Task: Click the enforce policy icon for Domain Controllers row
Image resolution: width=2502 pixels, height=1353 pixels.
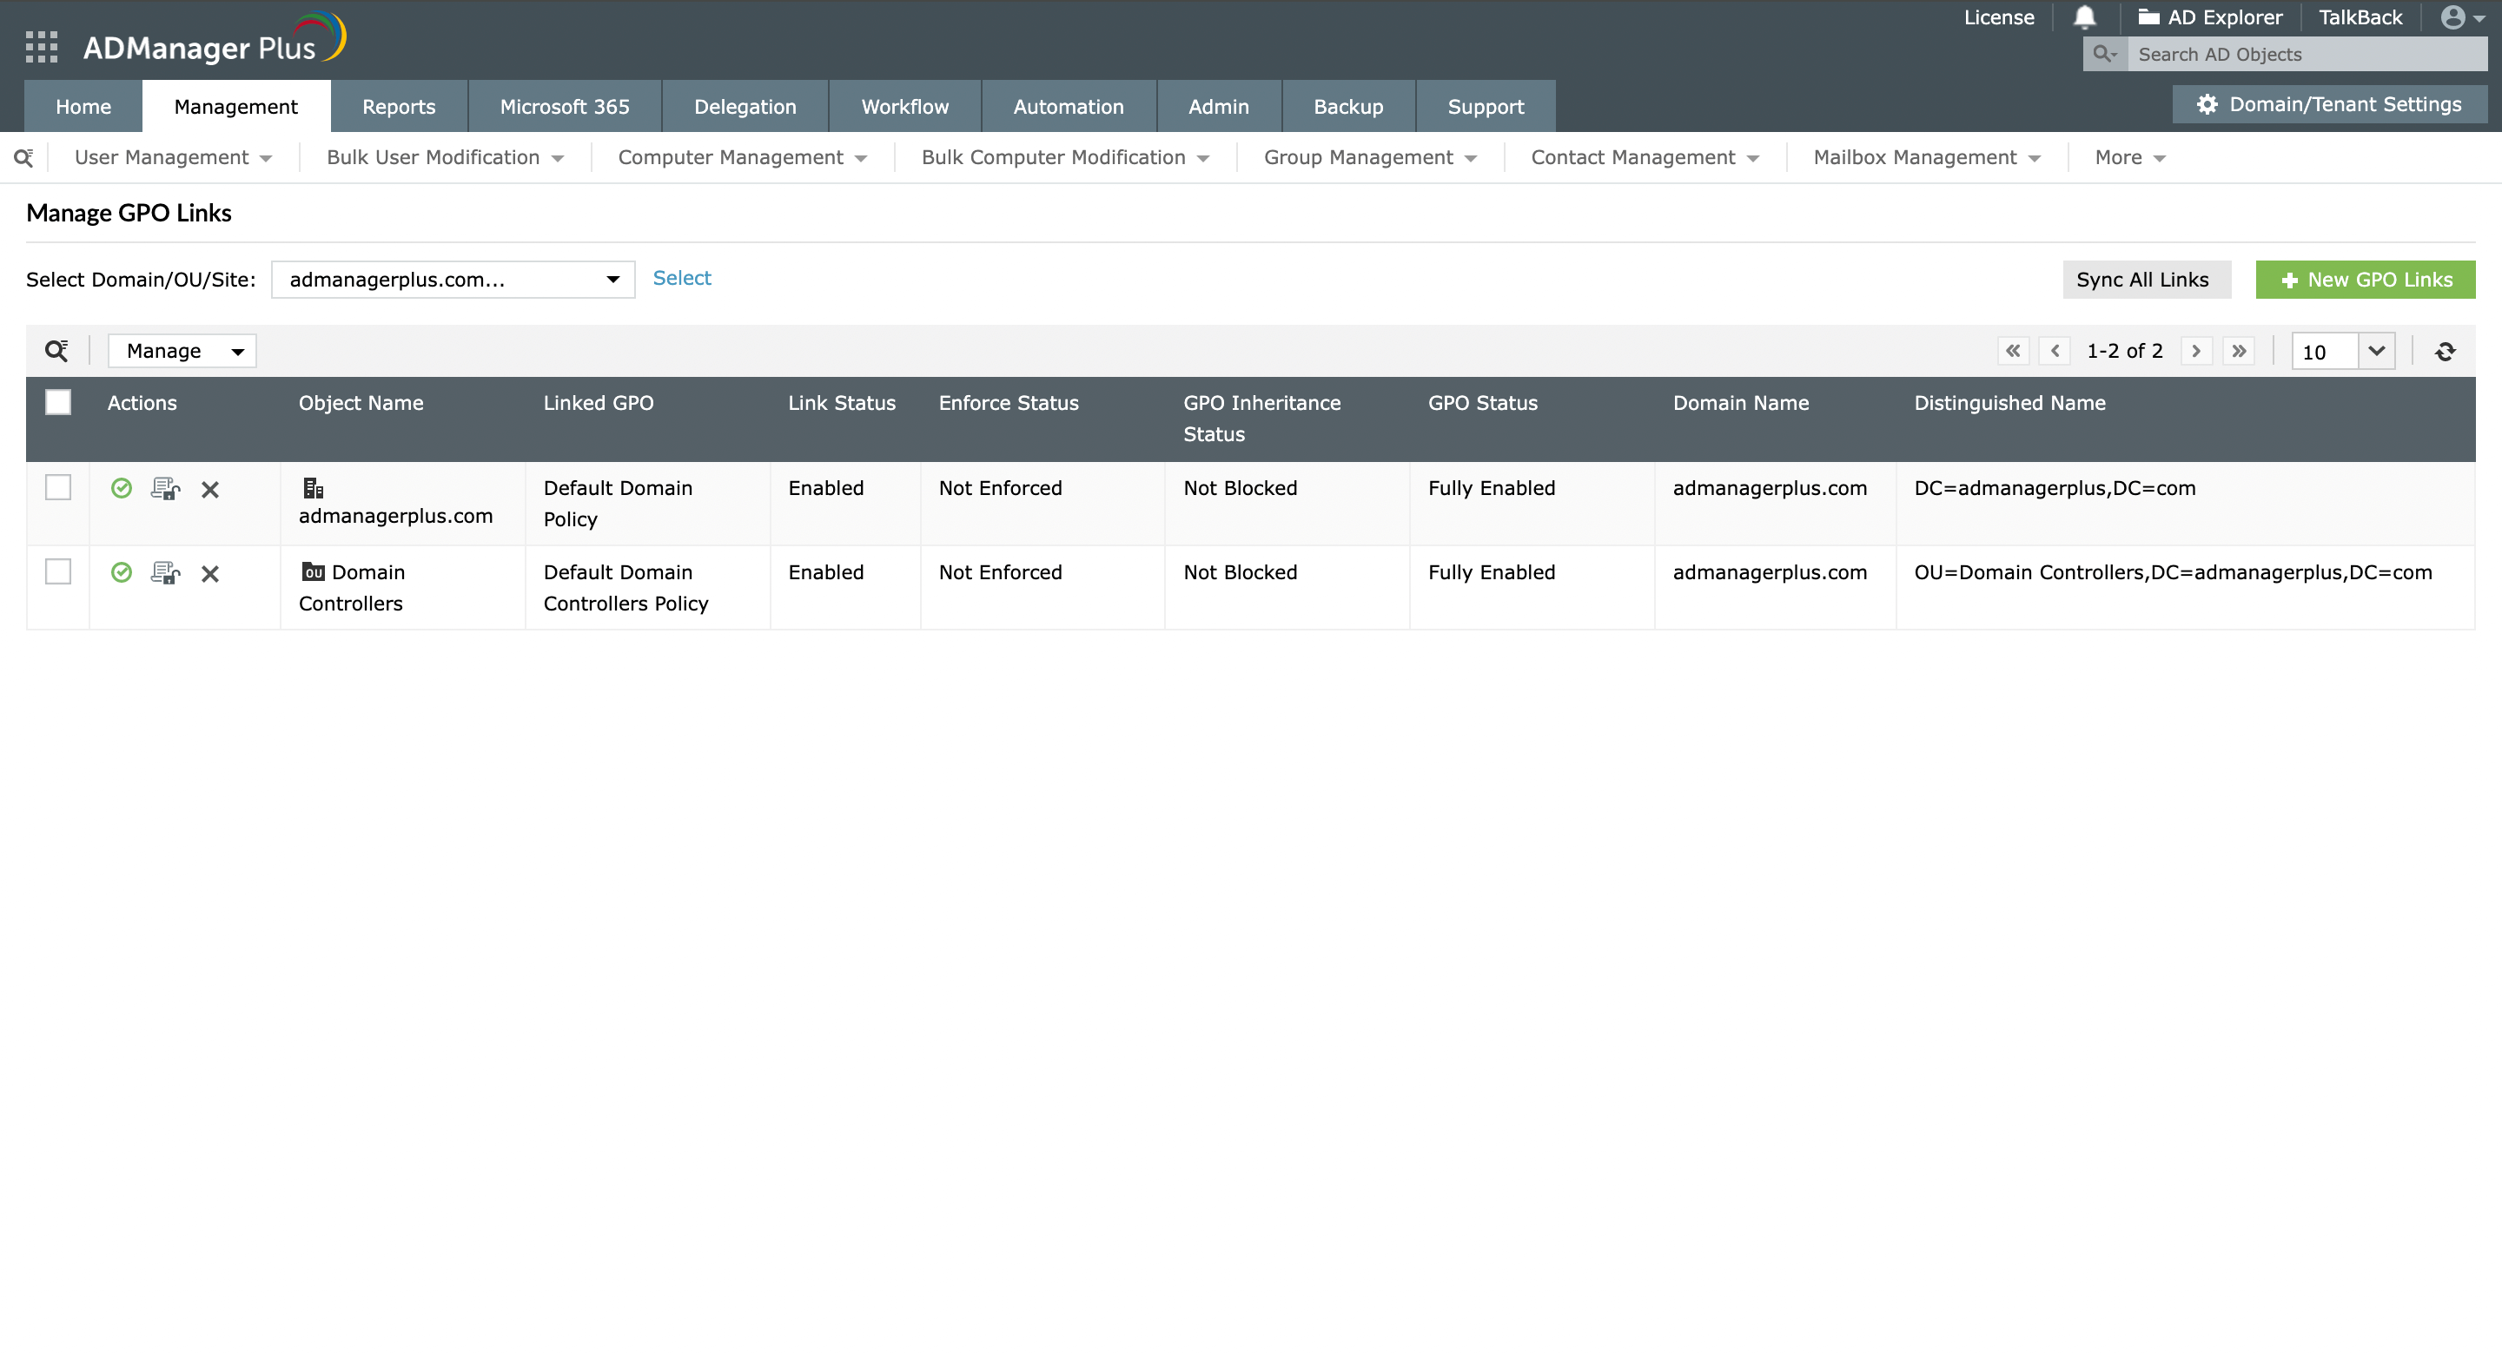Action: (x=165, y=572)
